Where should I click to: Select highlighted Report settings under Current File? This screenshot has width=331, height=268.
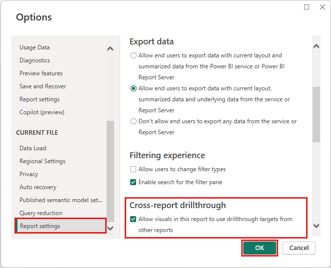tap(61, 226)
